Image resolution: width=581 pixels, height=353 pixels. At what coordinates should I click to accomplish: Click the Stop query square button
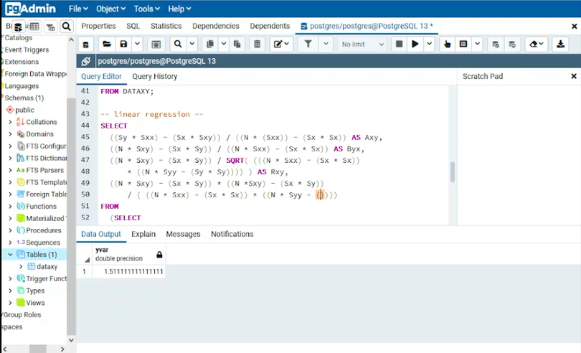pos(399,44)
